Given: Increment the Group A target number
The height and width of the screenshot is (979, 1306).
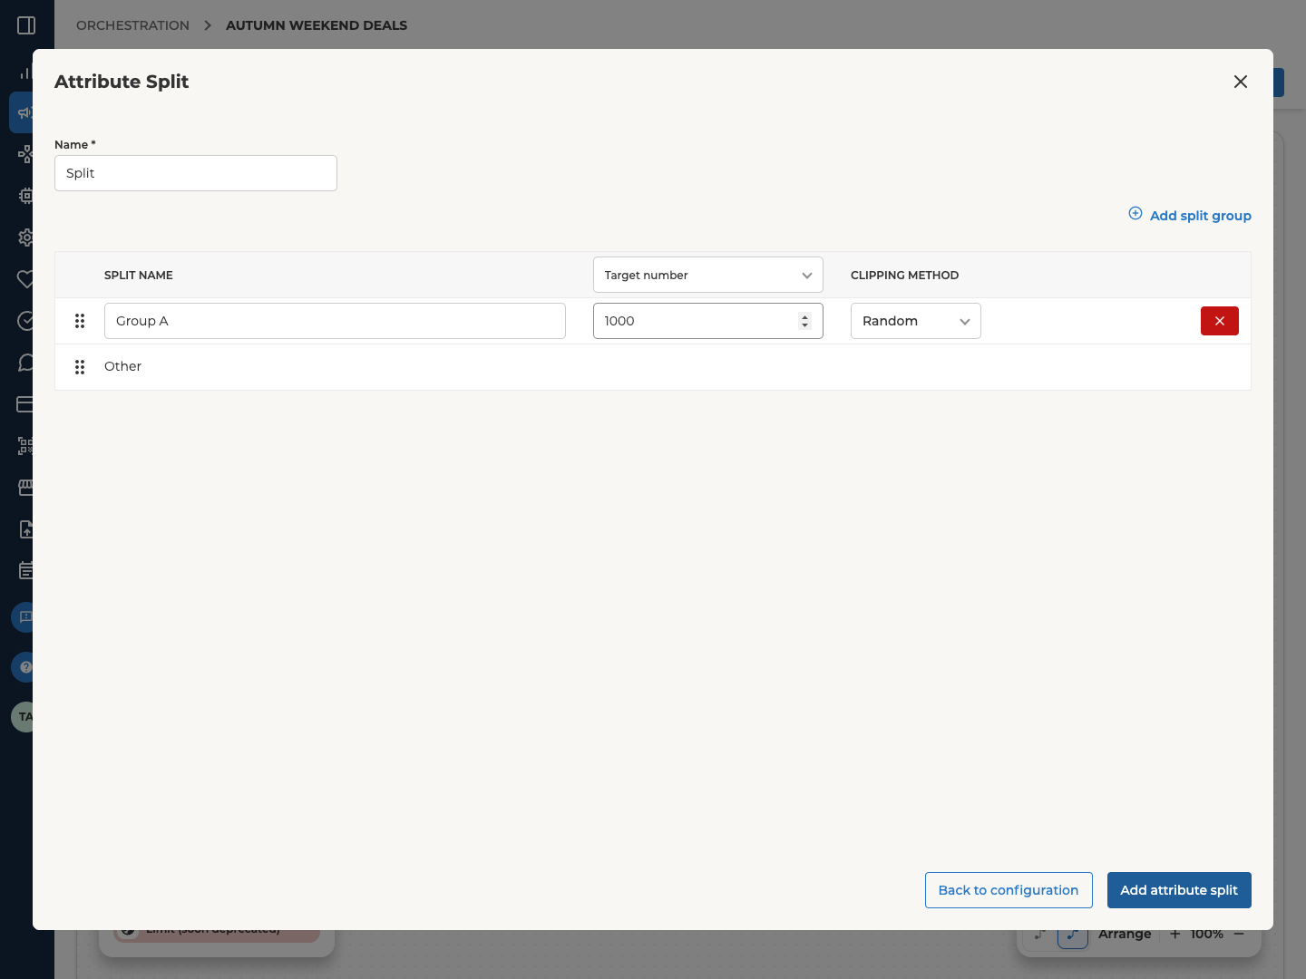Looking at the screenshot, I should [x=804, y=316].
